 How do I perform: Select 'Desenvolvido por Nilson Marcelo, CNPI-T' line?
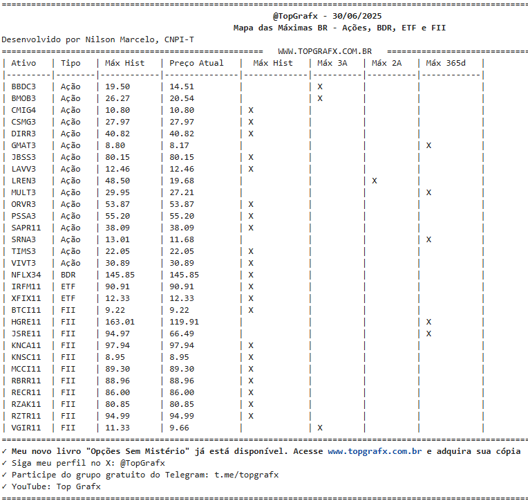[97, 39]
